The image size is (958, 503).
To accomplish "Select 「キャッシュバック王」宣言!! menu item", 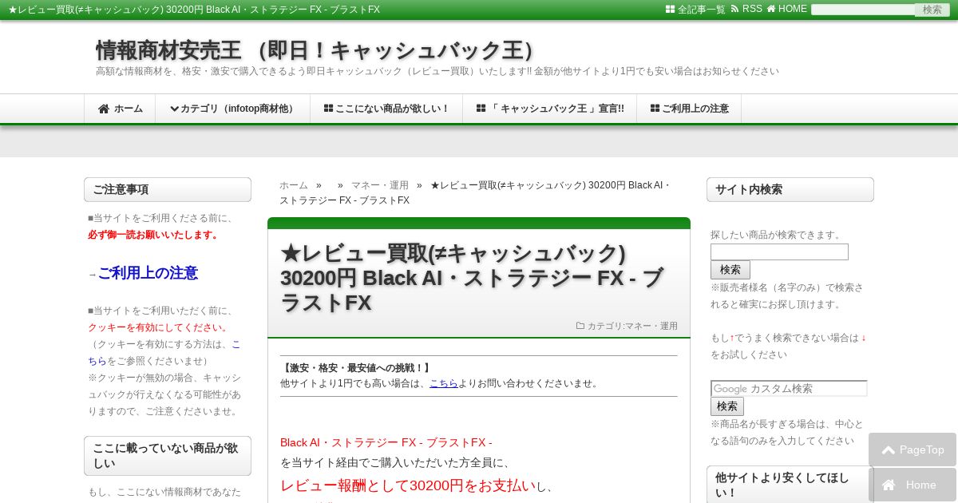I will click(x=549, y=109).
